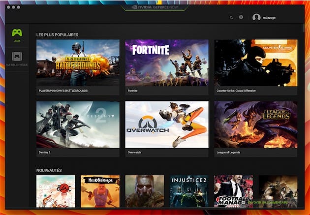The height and width of the screenshot is (215, 310).
Task: Click the Nouveautés section heading
Action: click(49, 170)
